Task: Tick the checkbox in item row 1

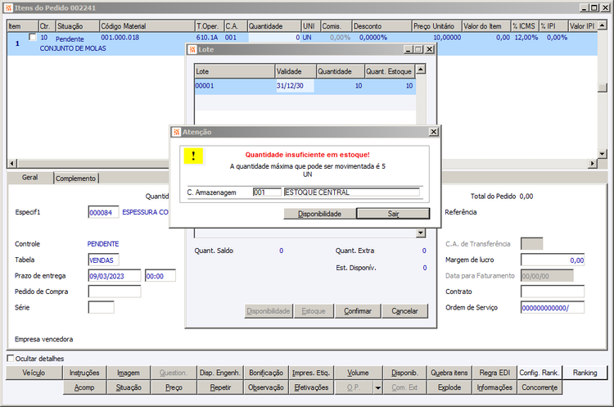Action: (x=33, y=37)
